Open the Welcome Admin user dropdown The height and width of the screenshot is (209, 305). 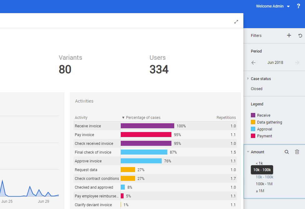tap(273, 6)
